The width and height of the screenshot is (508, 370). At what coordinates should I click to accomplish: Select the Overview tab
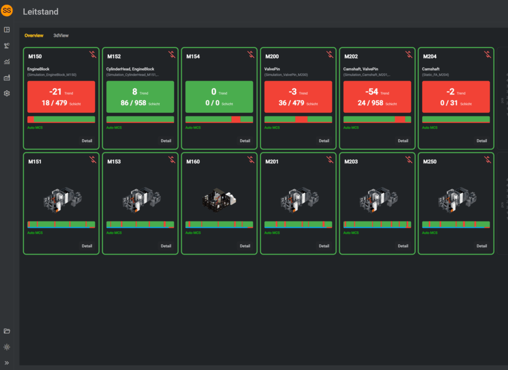[x=34, y=36]
